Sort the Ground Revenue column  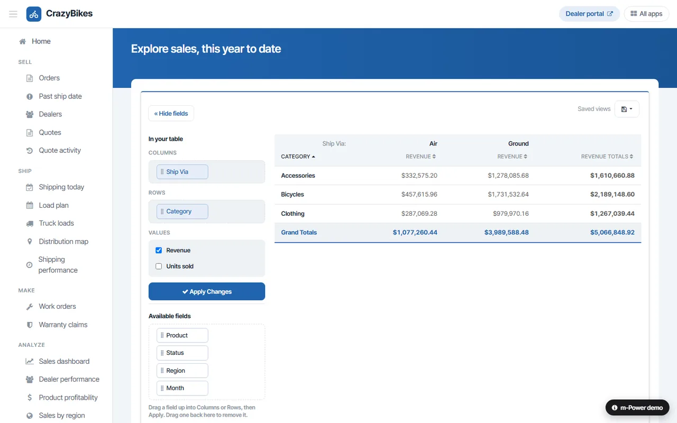pyautogui.click(x=512, y=157)
